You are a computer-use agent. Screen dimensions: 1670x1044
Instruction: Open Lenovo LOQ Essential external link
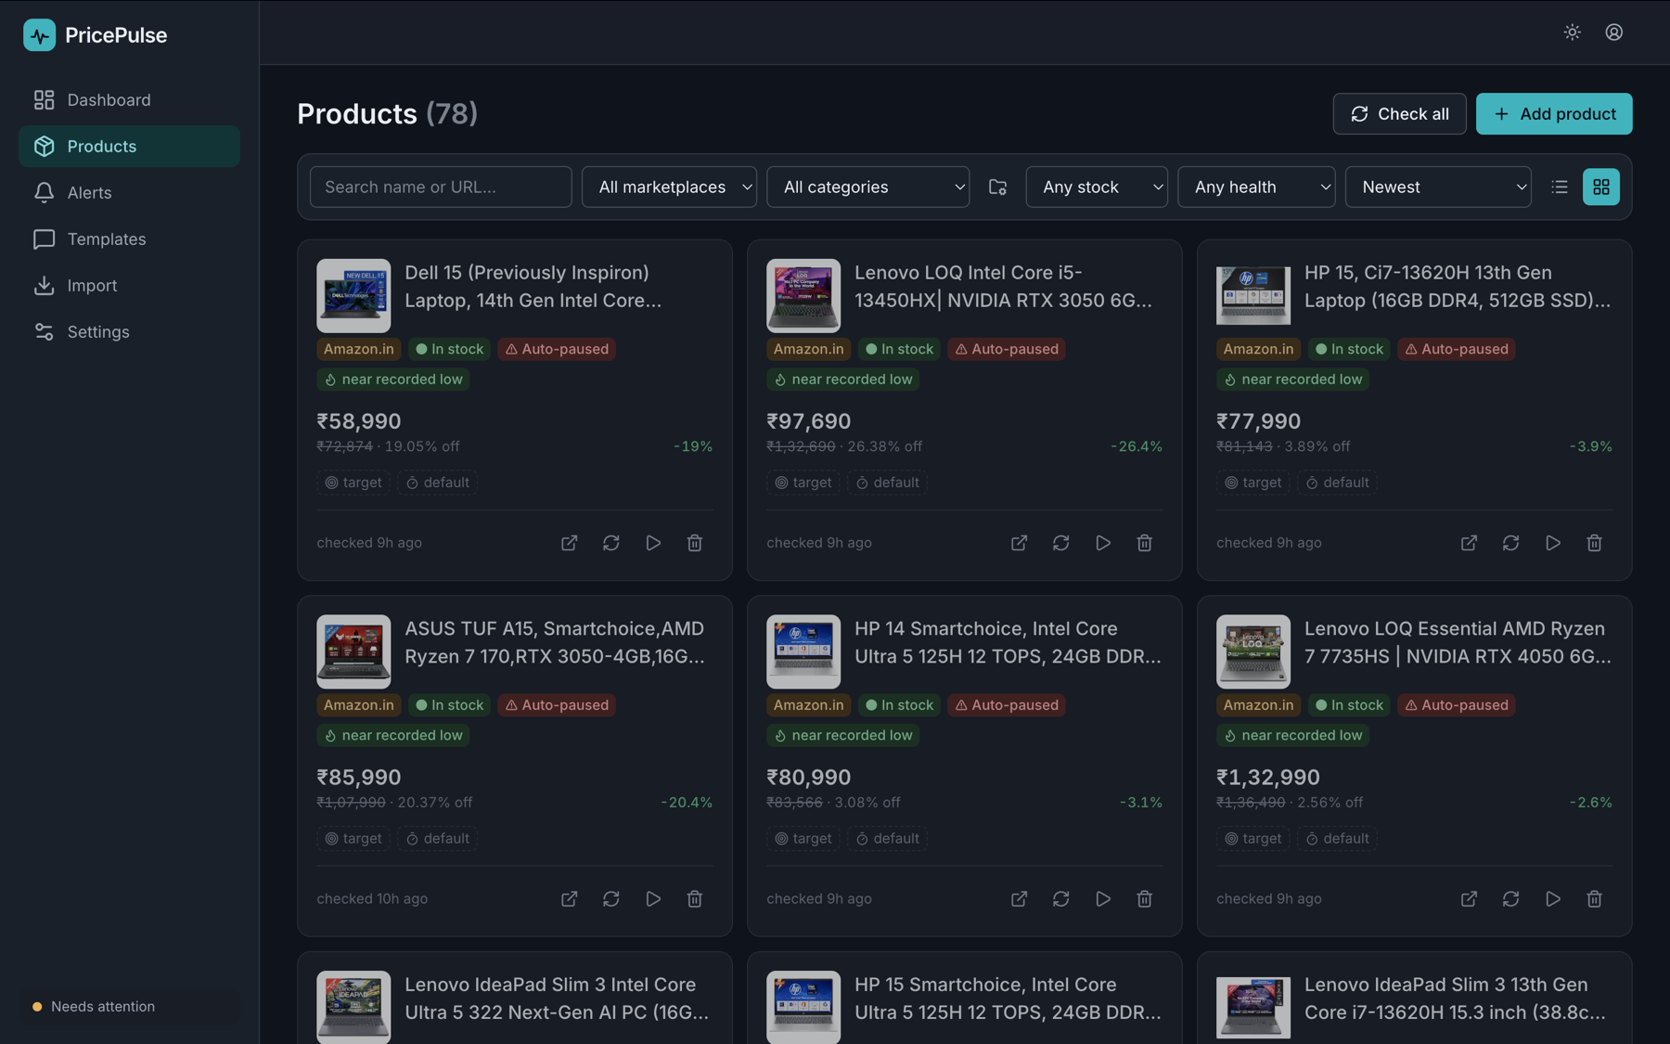point(1470,899)
